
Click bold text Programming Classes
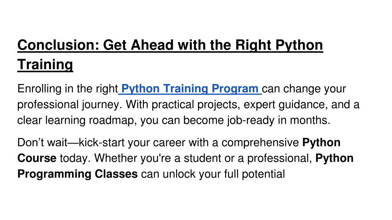(77, 174)
